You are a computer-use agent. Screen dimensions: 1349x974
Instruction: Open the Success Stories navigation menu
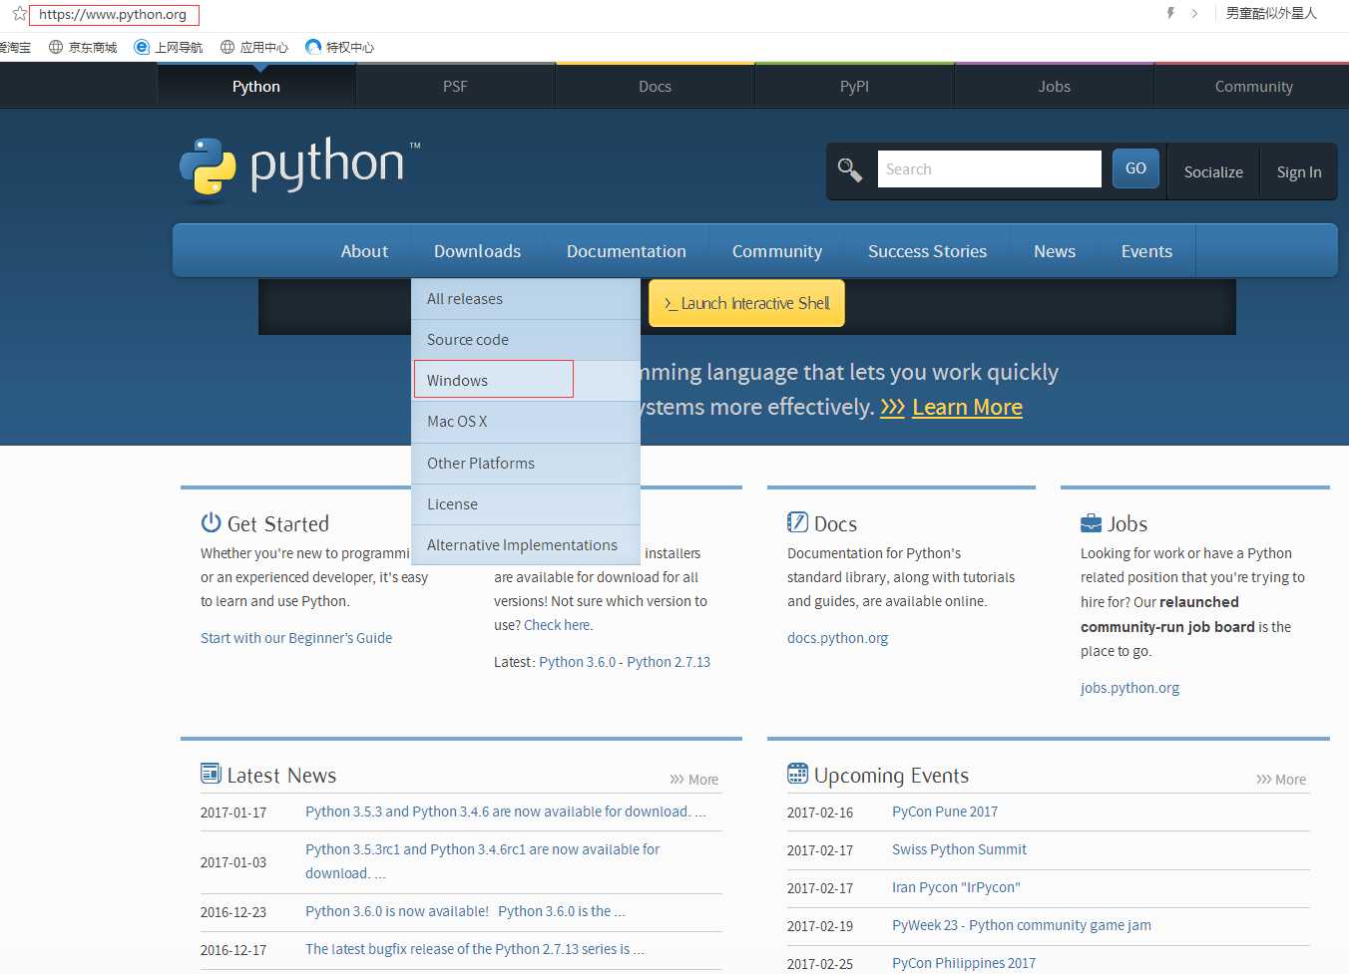pos(927,251)
